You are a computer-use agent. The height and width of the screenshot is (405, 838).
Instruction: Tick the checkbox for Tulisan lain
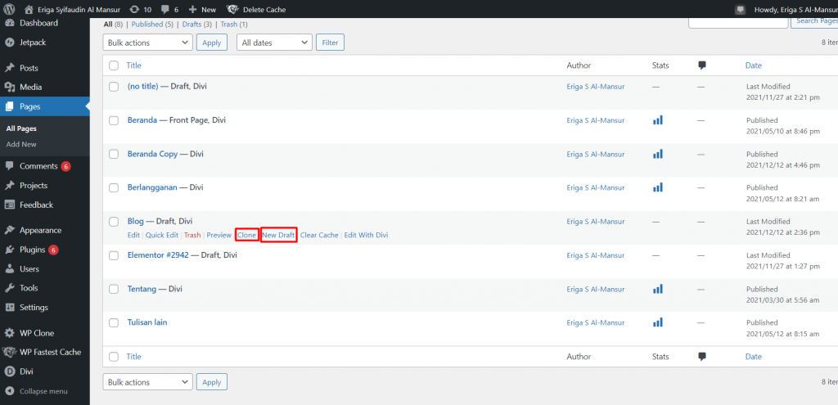114,322
